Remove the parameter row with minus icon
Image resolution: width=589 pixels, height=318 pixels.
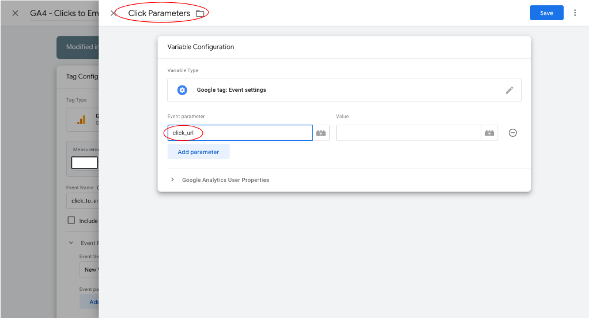tap(512, 133)
